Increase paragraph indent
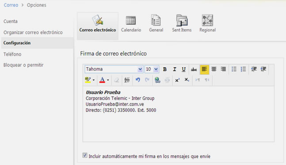This screenshot has height=165, width=286. (x=263, y=69)
